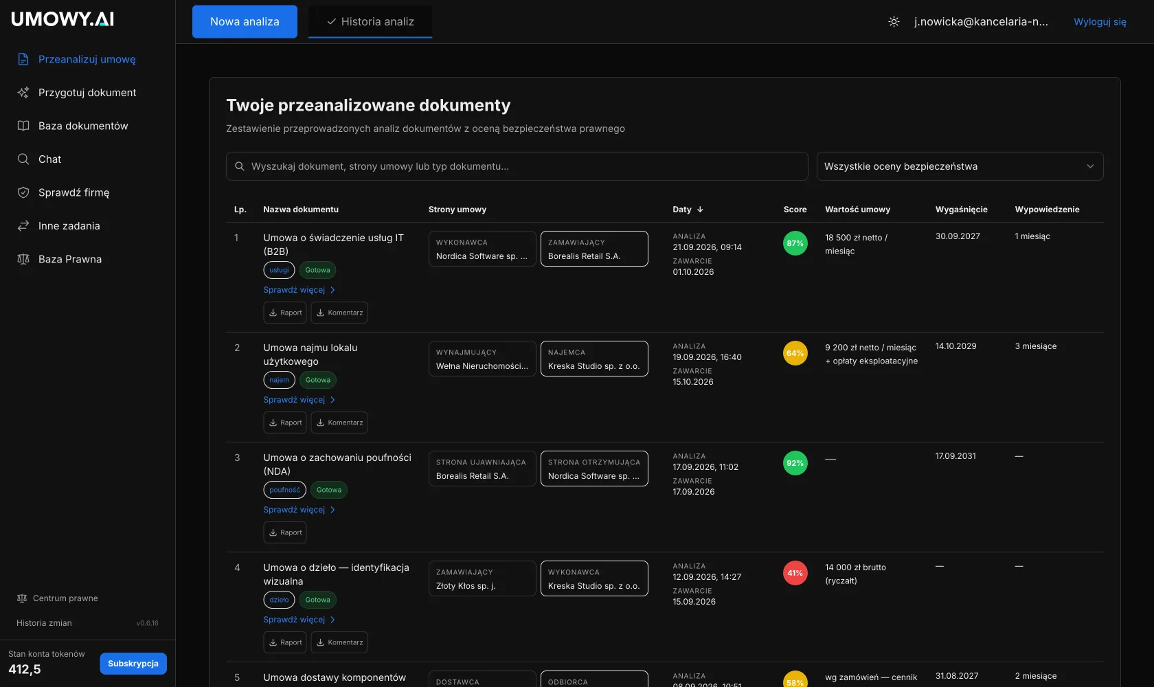Screen dimensions: 1154x687
Task: Select Wynajmujący Wełna Nieruchomości card
Action: point(482,359)
